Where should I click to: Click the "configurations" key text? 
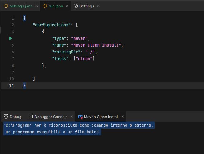click(x=52, y=25)
